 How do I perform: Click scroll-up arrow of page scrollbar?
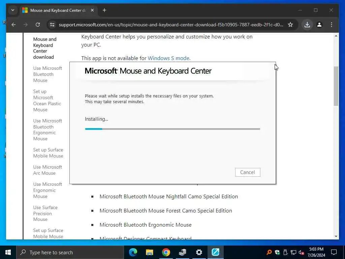pos(336,36)
